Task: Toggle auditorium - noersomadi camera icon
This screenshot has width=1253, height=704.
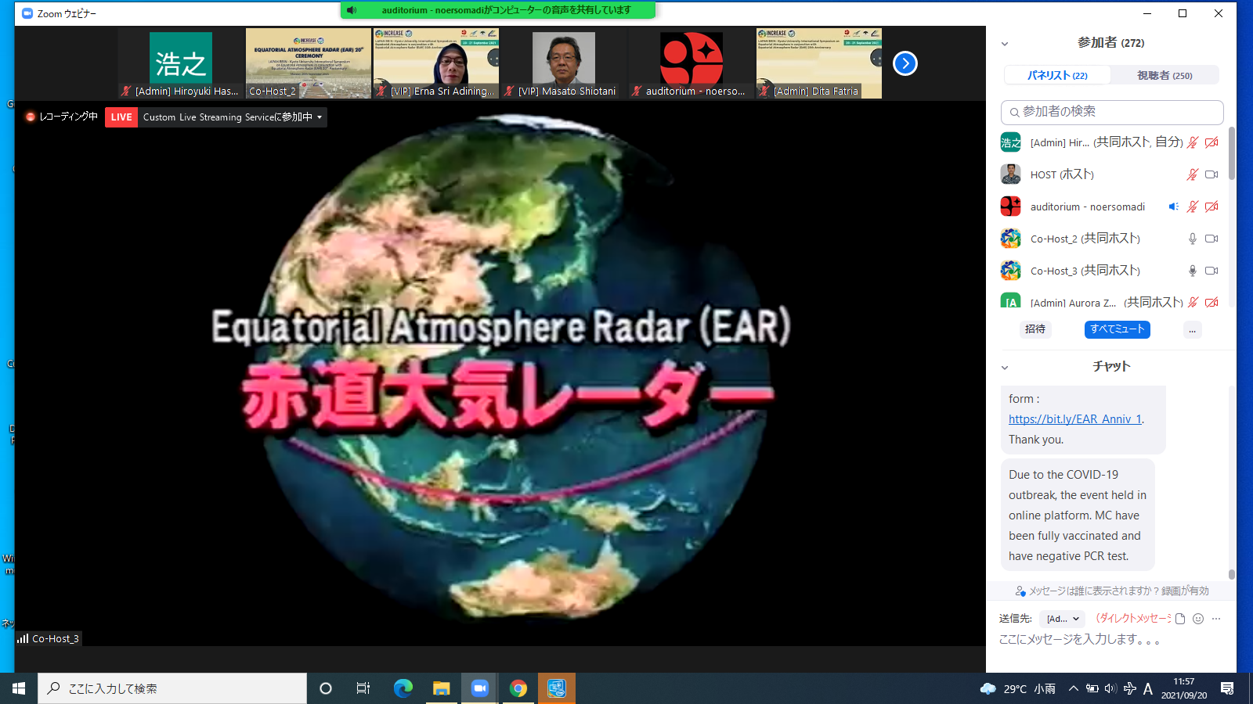Action: tap(1211, 207)
